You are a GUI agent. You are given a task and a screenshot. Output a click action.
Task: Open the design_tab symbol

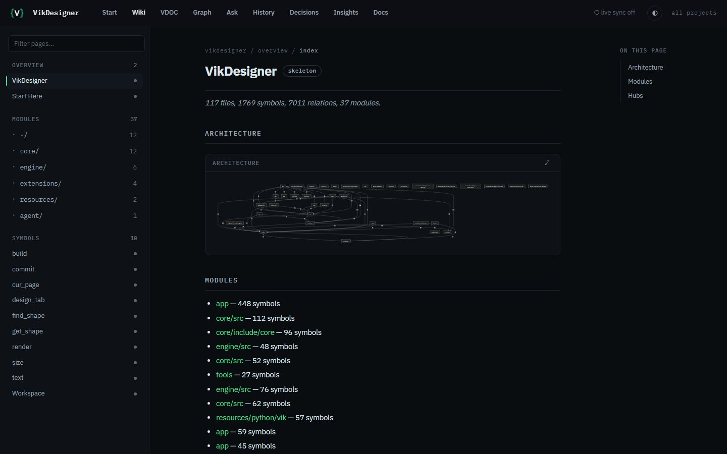[x=74, y=300]
